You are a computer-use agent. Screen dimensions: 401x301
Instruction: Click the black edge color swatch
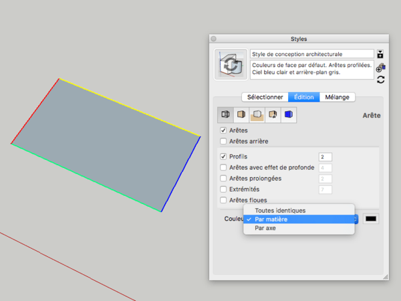pos(371,219)
